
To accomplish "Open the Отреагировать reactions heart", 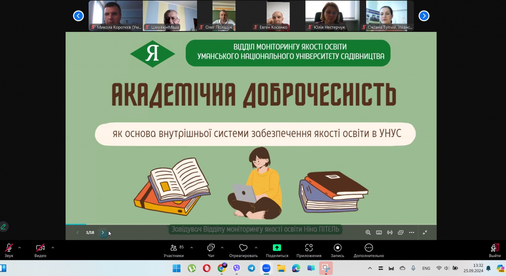I will (243, 250).
